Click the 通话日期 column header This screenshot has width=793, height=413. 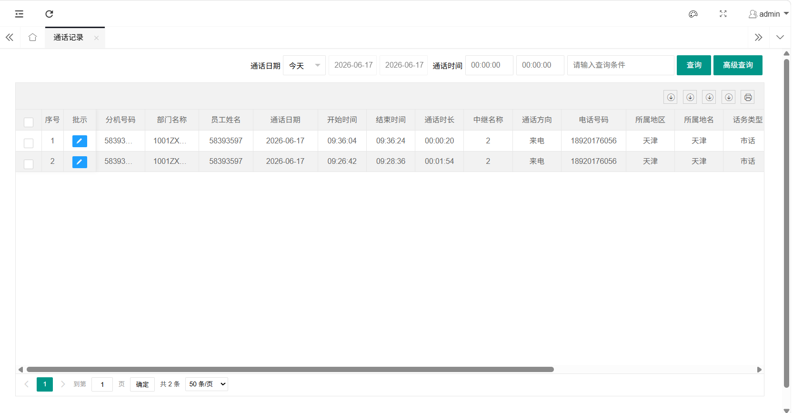tap(285, 120)
